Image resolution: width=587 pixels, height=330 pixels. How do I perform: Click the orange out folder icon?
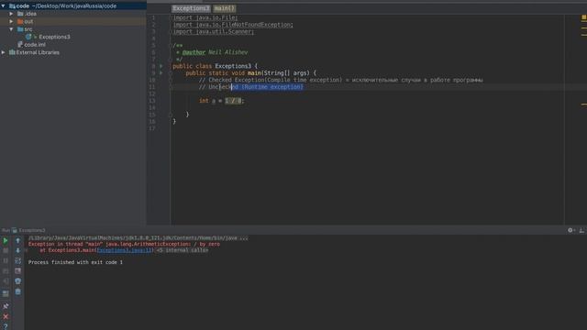pyautogui.click(x=20, y=21)
